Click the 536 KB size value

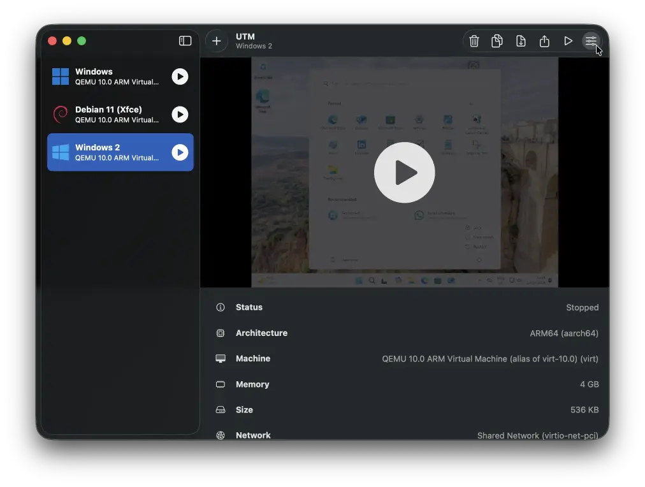tap(584, 410)
